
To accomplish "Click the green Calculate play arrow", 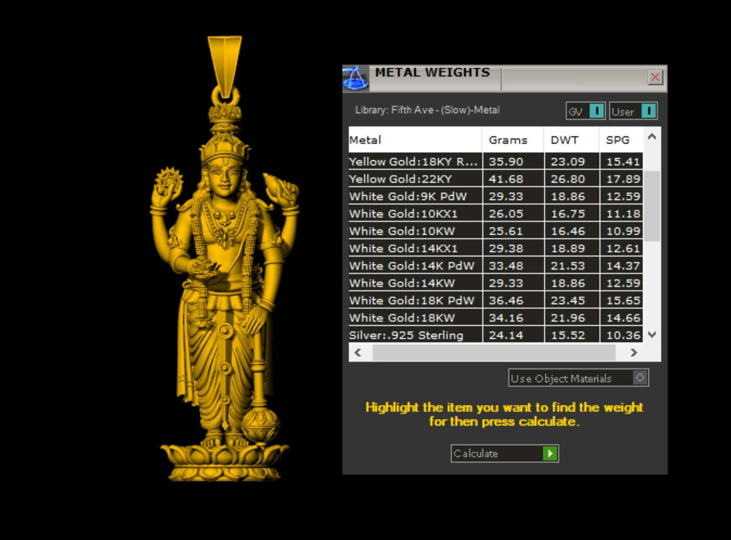I will coord(550,454).
